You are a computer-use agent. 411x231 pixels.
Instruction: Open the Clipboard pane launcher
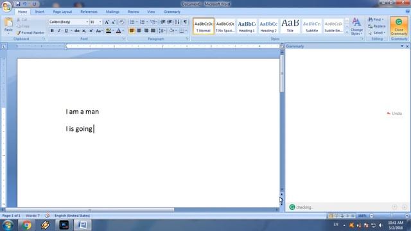coord(44,38)
